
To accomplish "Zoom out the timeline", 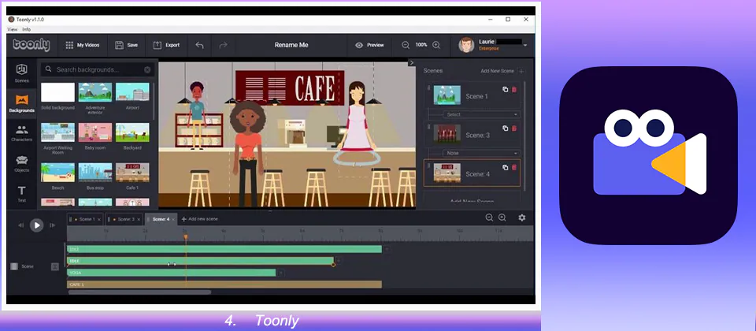I will click(489, 218).
